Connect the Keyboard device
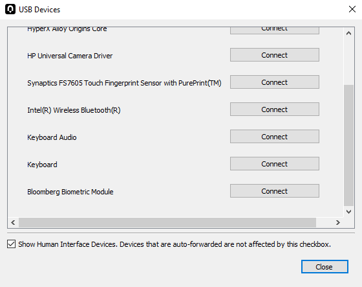 pyautogui.click(x=275, y=164)
